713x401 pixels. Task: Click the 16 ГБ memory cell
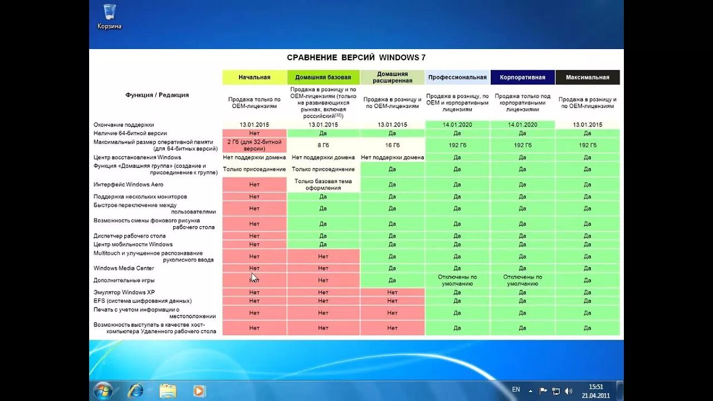point(392,145)
